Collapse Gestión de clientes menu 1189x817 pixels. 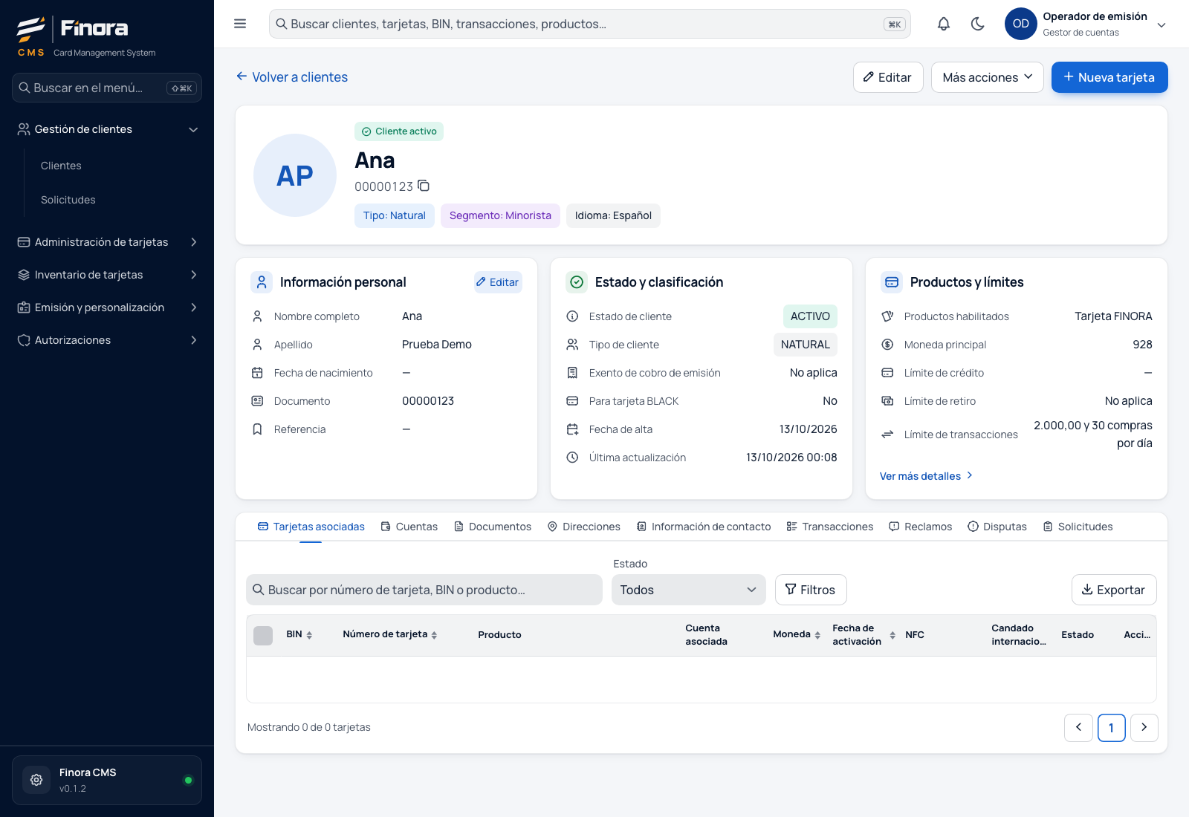[x=107, y=129]
